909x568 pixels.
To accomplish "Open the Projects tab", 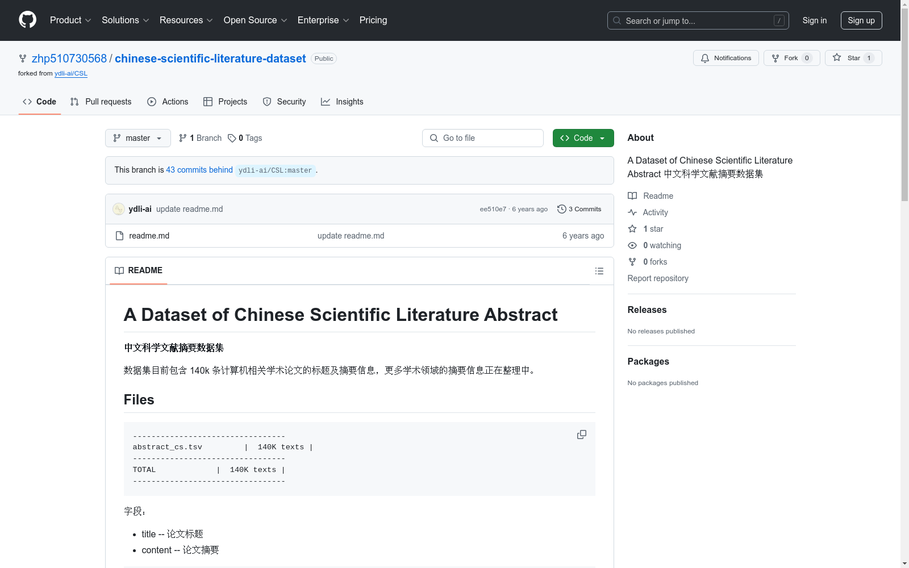I will pyautogui.click(x=226, y=102).
